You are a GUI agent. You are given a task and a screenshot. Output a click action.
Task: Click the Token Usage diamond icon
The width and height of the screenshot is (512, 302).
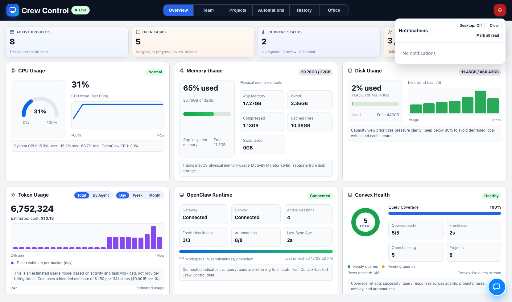coord(13,195)
